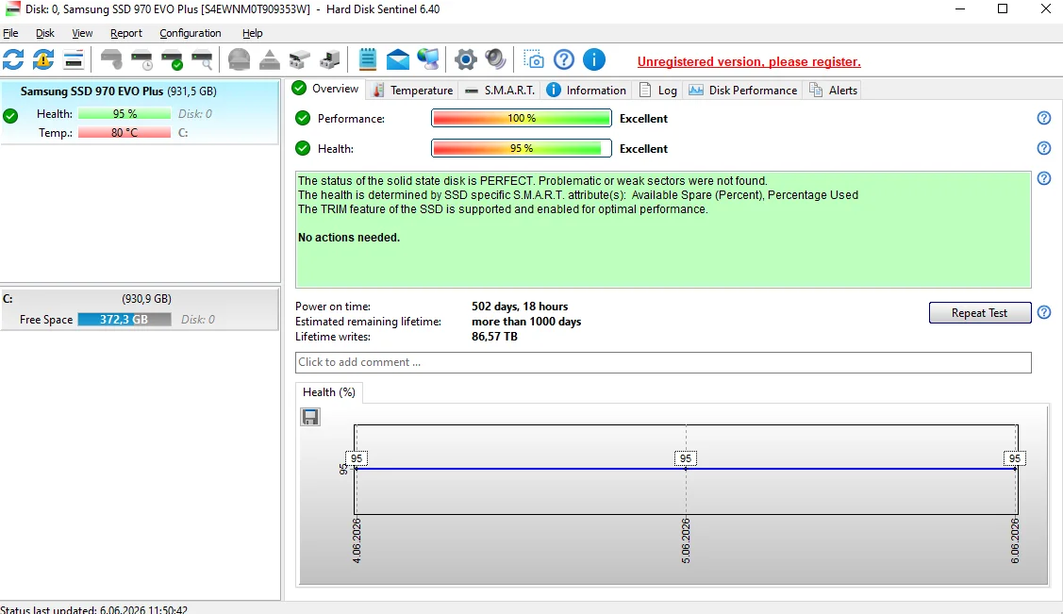Click the disk with magnifier icon

pos(202,59)
